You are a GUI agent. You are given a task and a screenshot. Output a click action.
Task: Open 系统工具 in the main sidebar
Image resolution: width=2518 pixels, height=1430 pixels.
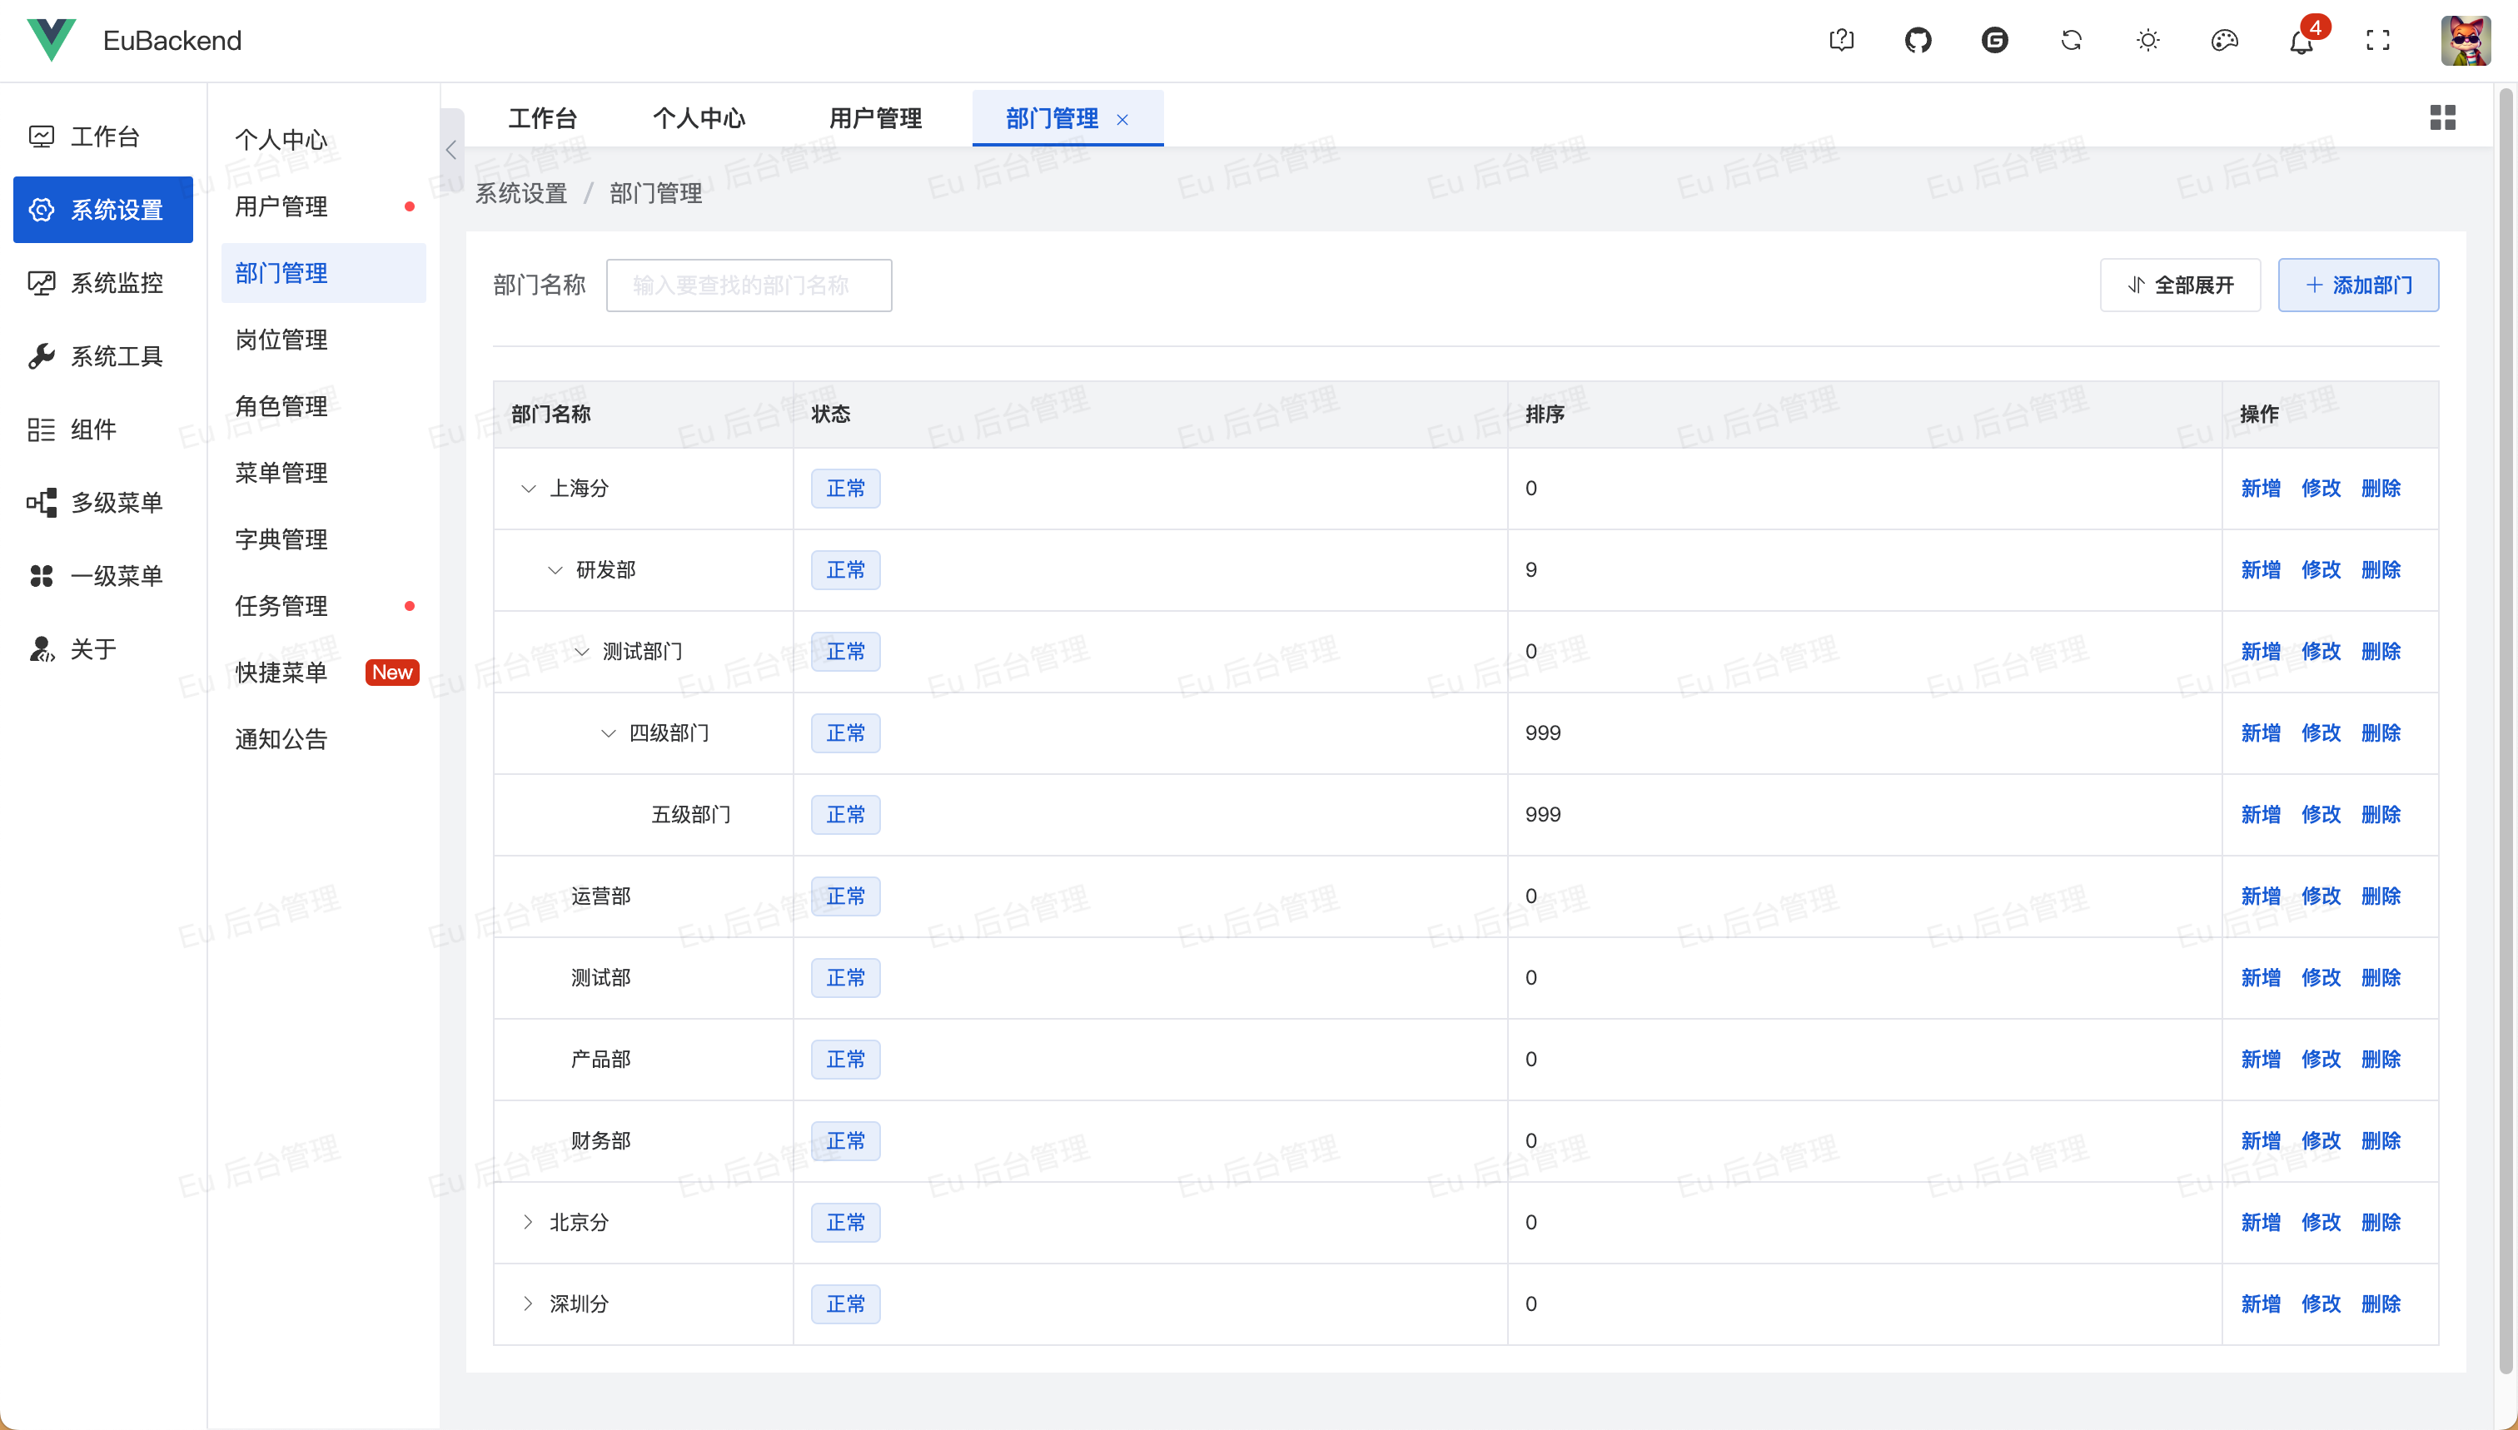click(103, 355)
